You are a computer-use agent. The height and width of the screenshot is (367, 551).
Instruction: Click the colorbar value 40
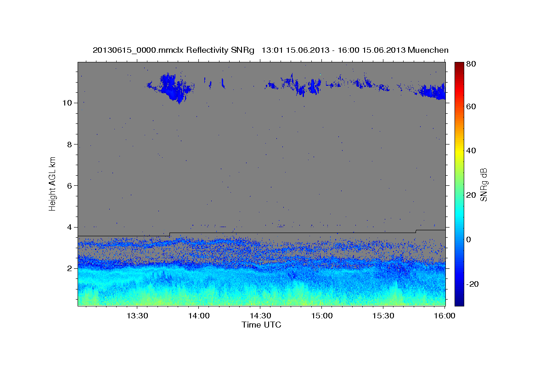(x=472, y=150)
